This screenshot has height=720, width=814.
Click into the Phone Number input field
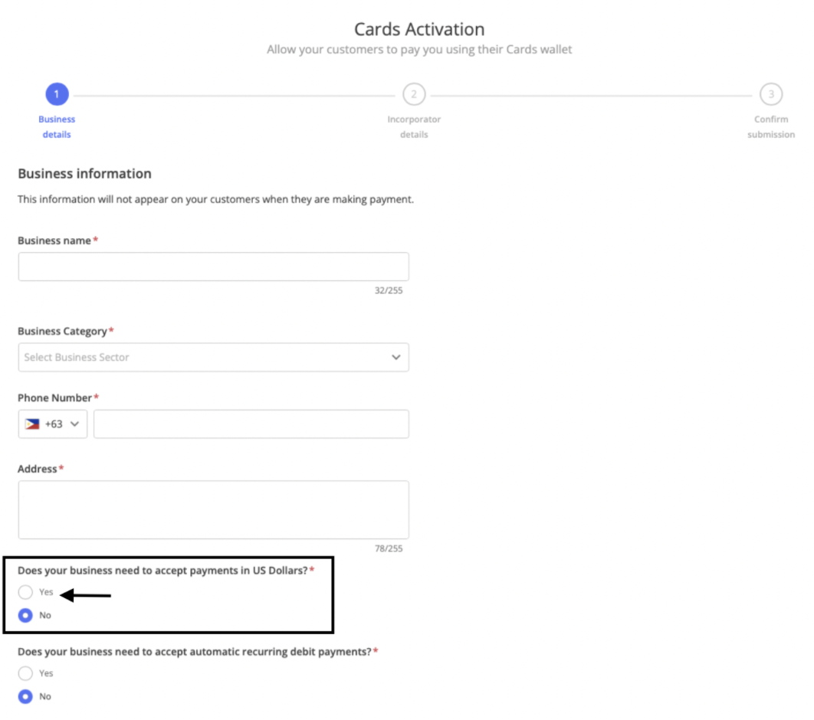click(x=251, y=424)
